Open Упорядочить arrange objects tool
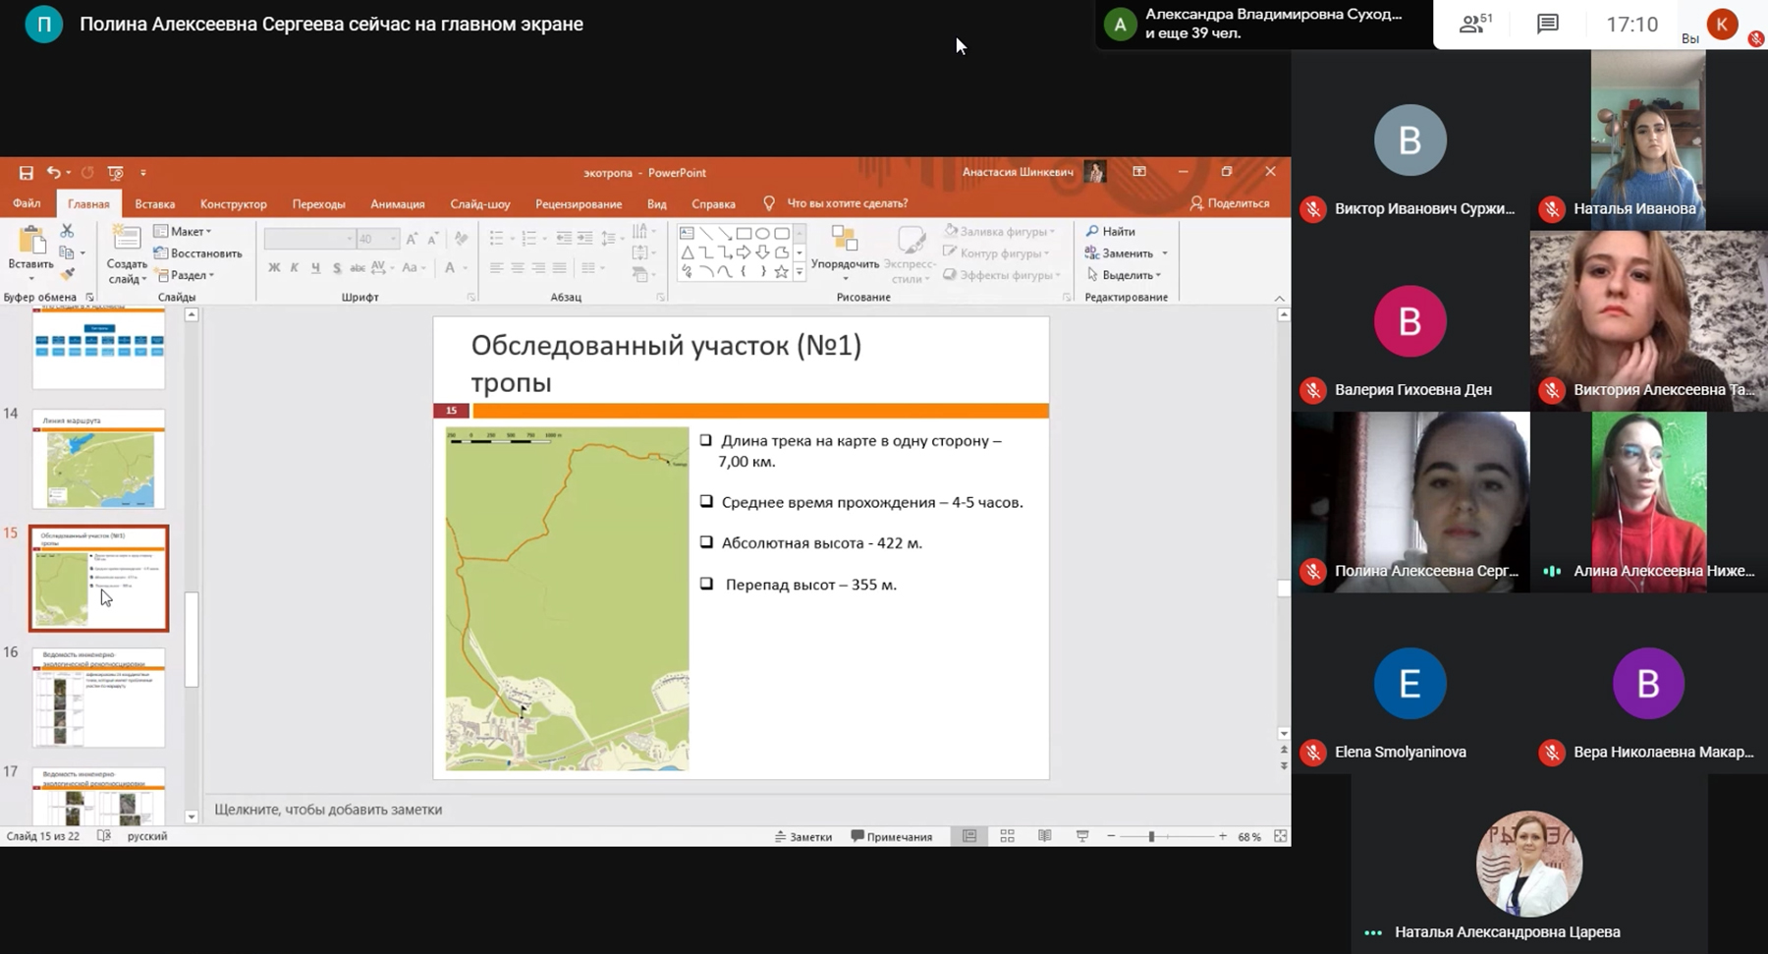The image size is (1768, 954). tap(845, 252)
